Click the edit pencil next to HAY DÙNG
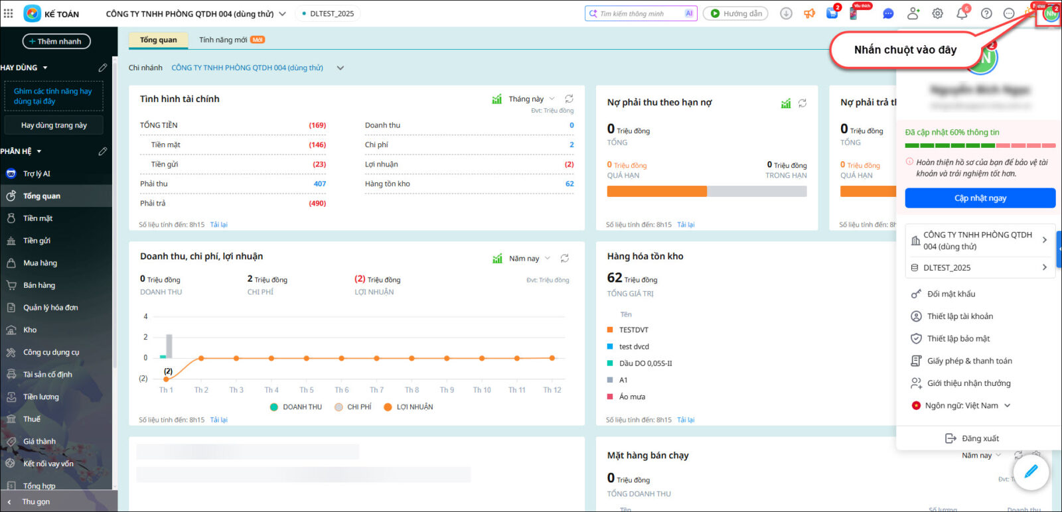 point(102,68)
